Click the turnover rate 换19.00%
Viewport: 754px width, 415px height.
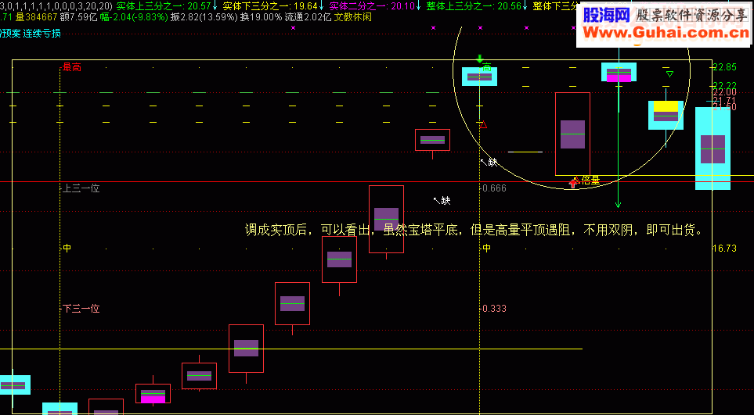pos(261,17)
